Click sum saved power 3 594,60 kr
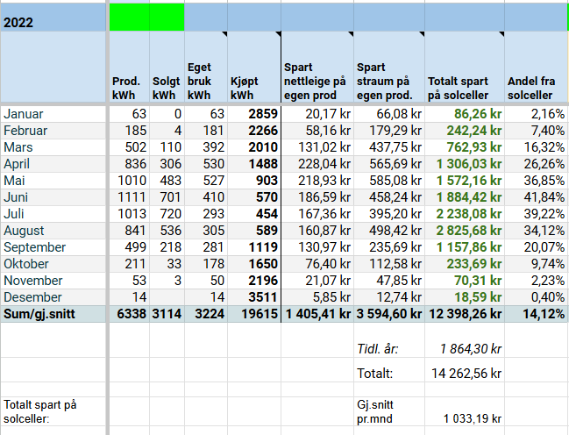Screen dimensions: 569x435 tap(389, 314)
